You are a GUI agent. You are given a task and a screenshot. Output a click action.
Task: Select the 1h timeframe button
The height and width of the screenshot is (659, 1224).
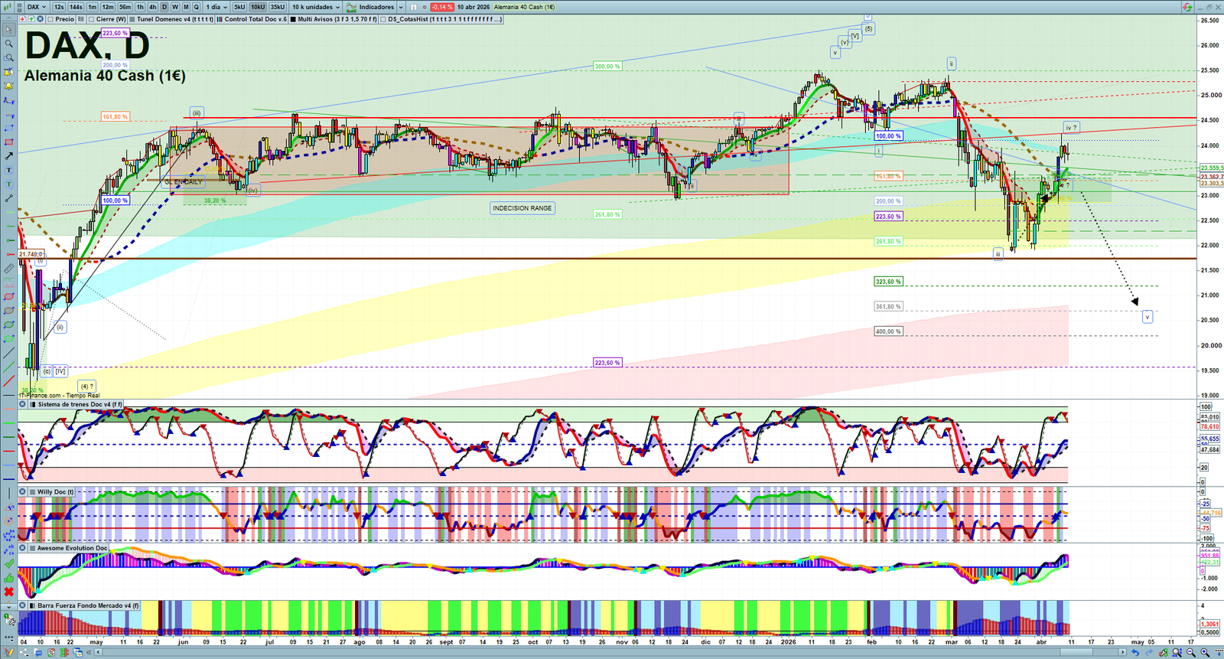coord(140,7)
